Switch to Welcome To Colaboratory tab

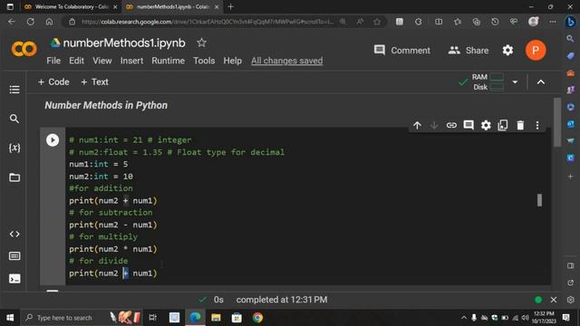pos(71,6)
